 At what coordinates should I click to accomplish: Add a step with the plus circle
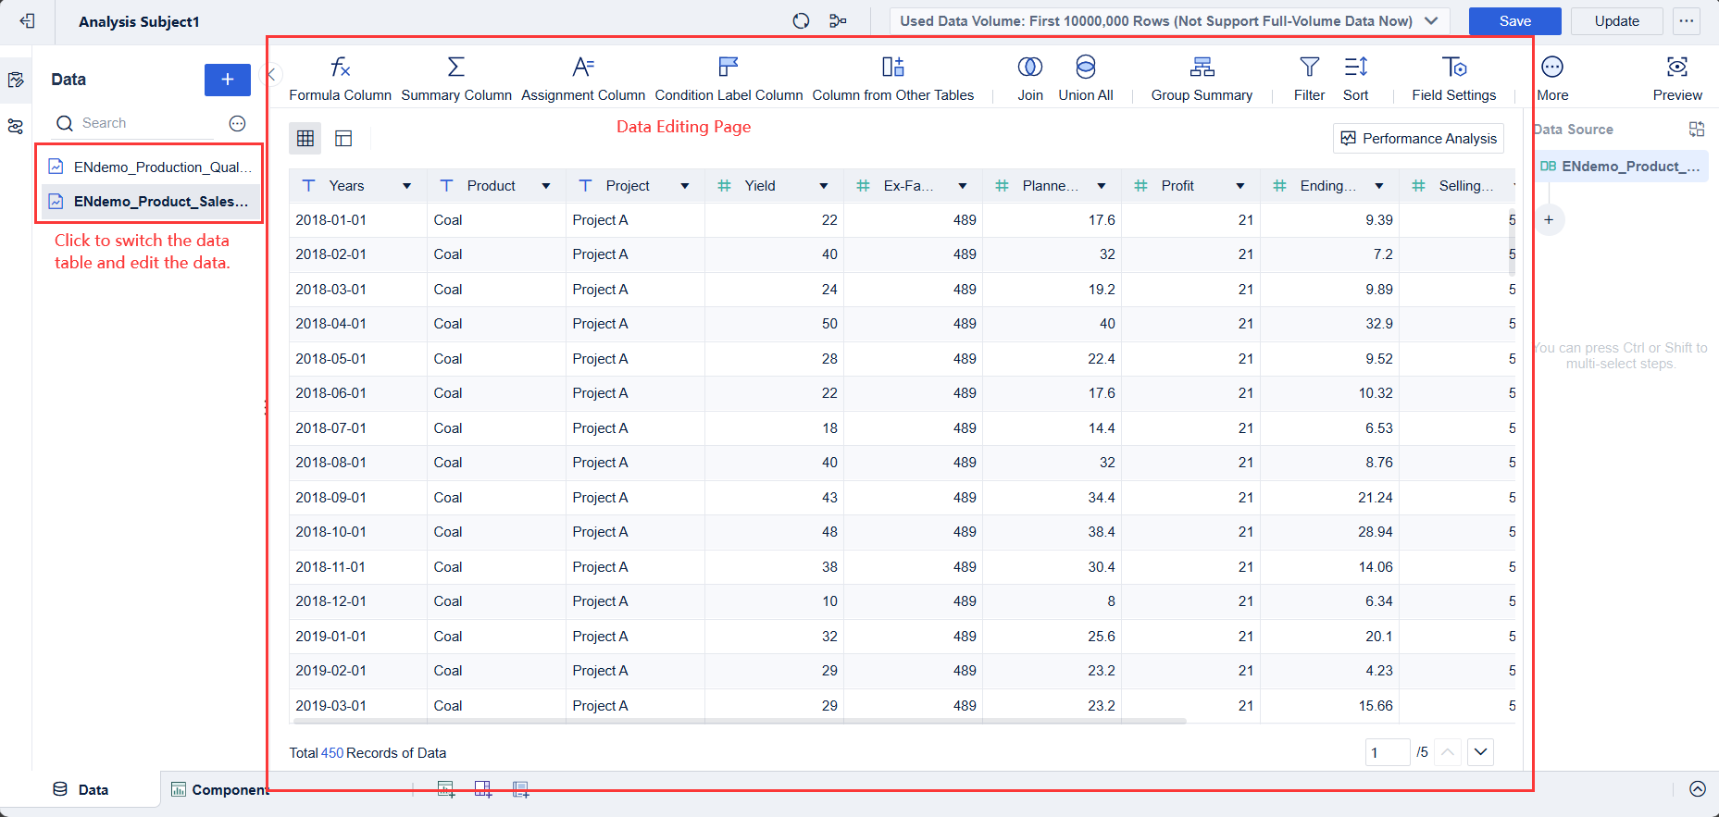point(1549,220)
